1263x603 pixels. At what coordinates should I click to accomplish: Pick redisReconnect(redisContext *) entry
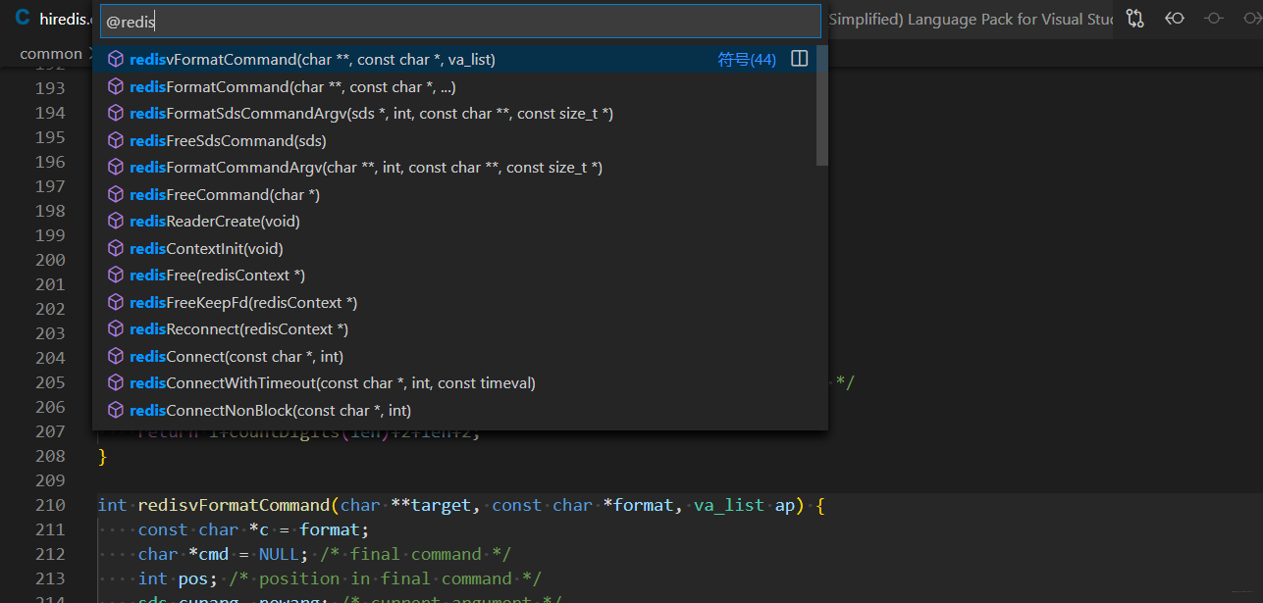(459, 328)
